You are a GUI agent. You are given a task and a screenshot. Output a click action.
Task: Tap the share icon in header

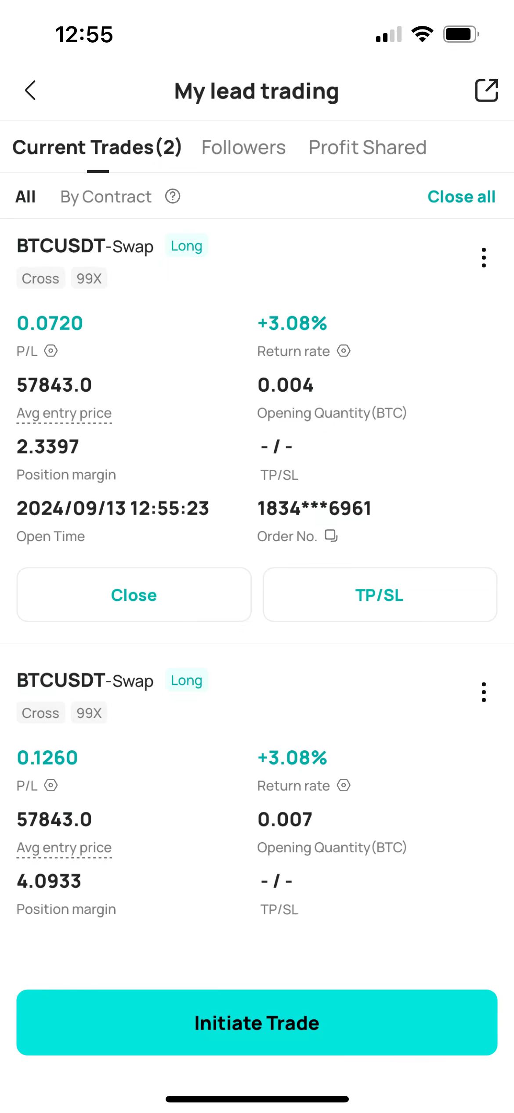[486, 91]
